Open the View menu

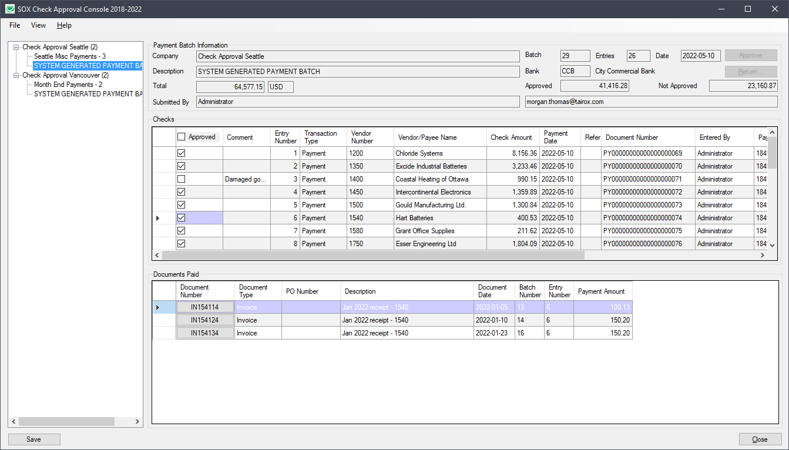pyautogui.click(x=38, y=25)
